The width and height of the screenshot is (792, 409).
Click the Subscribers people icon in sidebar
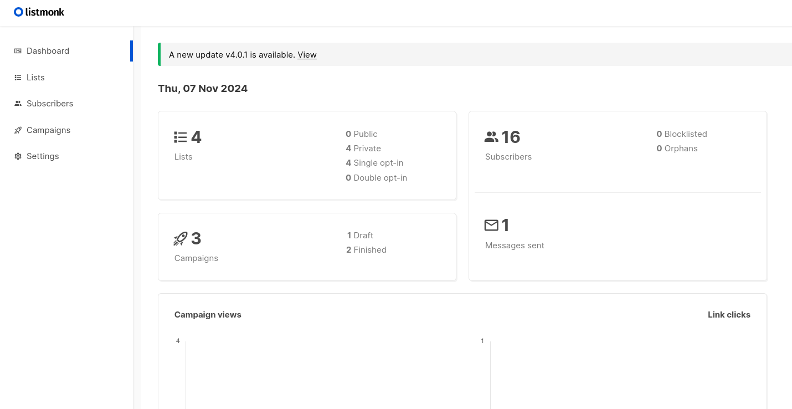coord(18,104)
